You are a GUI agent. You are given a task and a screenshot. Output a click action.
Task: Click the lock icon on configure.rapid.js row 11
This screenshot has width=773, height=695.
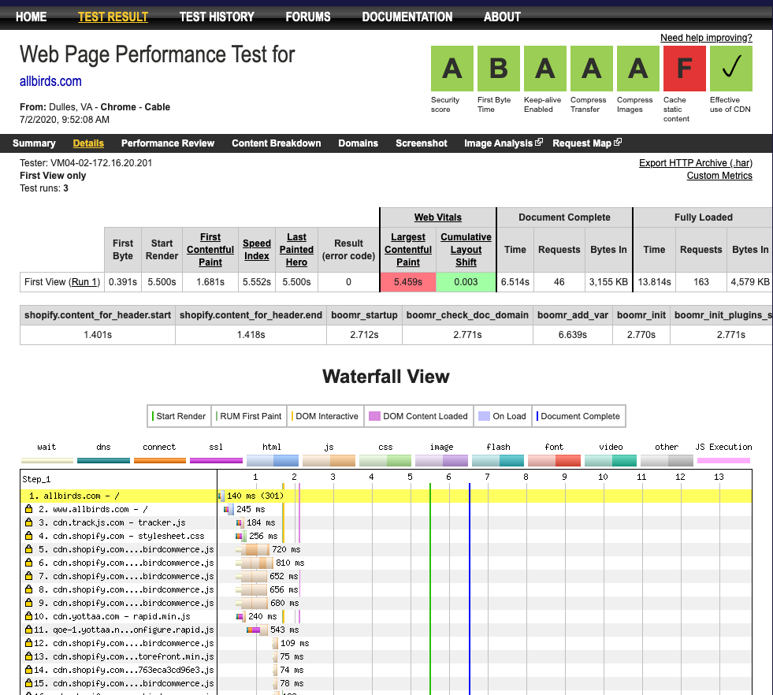click(x=28, y=629)
